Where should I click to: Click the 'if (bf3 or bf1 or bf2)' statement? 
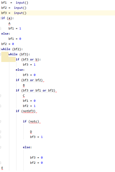pyautogui.click(x=36, y=90)
